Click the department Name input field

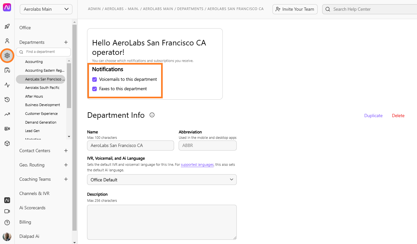tap(131, 145)
